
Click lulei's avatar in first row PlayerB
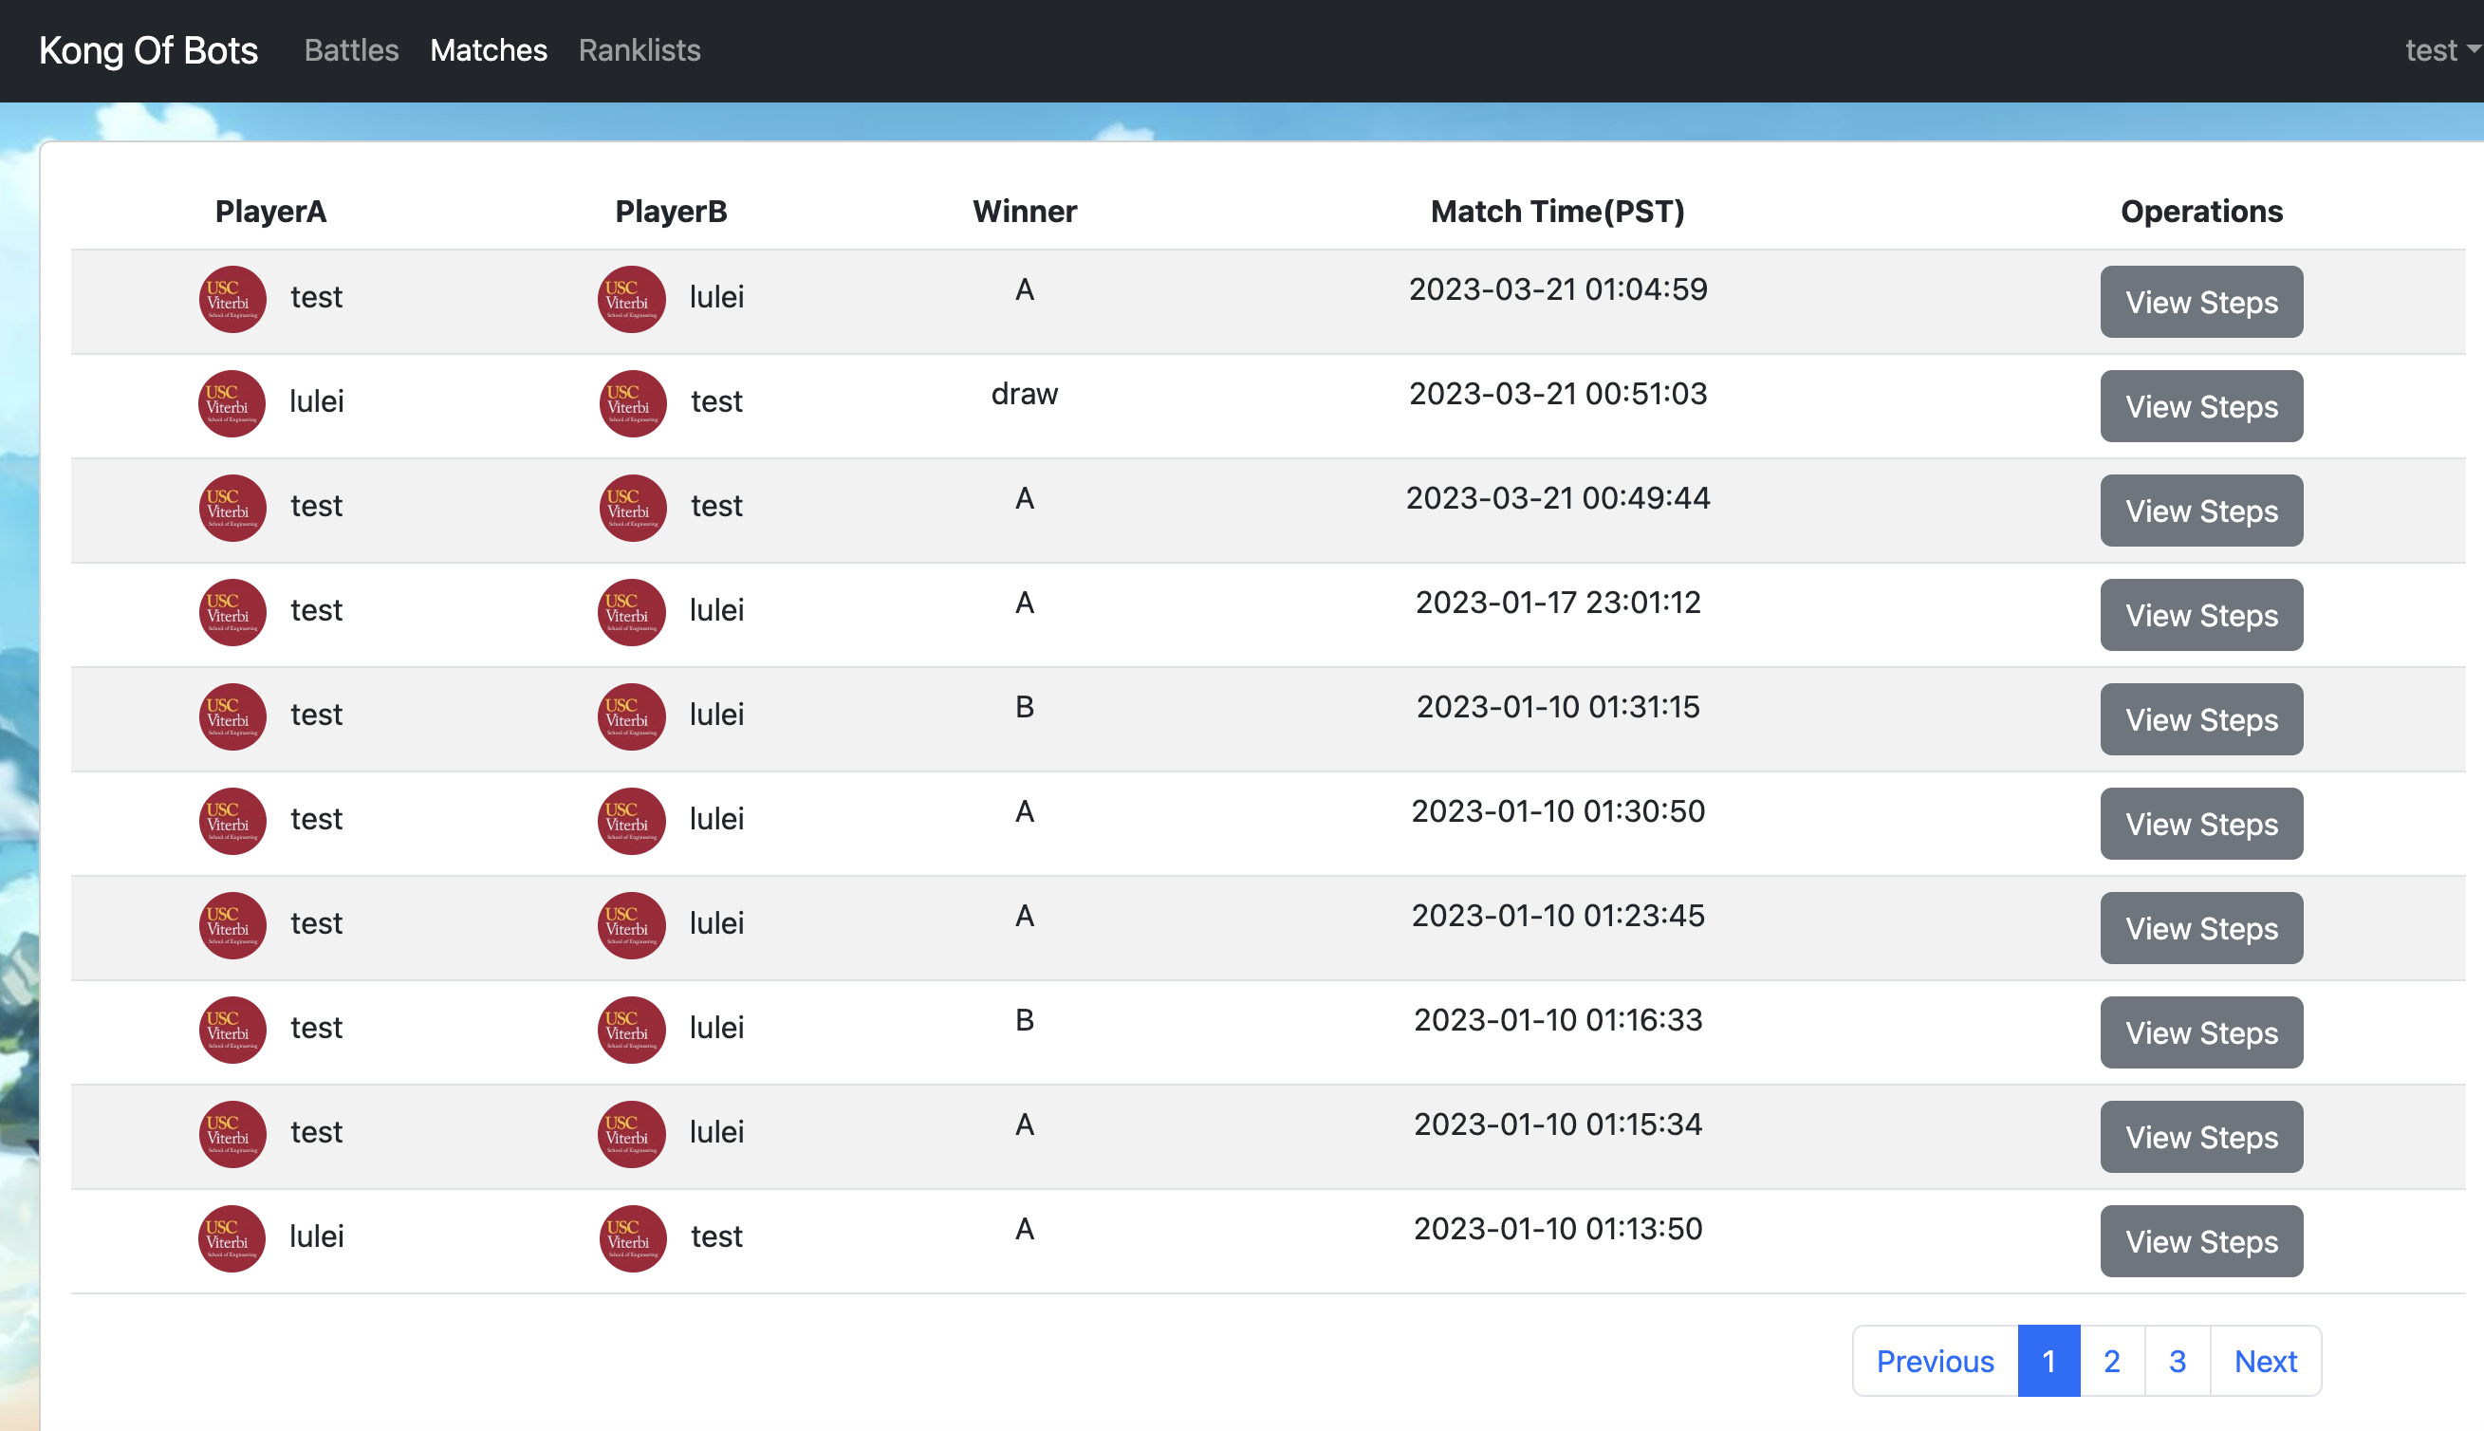(x=632, y=300)
